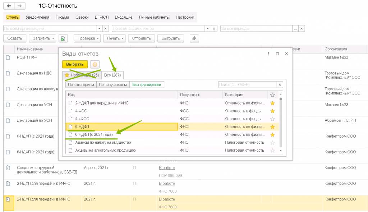The image size is (368, 212).
Task: Toggle favorite star for 2-НДФЛ для передачи в ИФНС
Action: click(x=272, y=103)
